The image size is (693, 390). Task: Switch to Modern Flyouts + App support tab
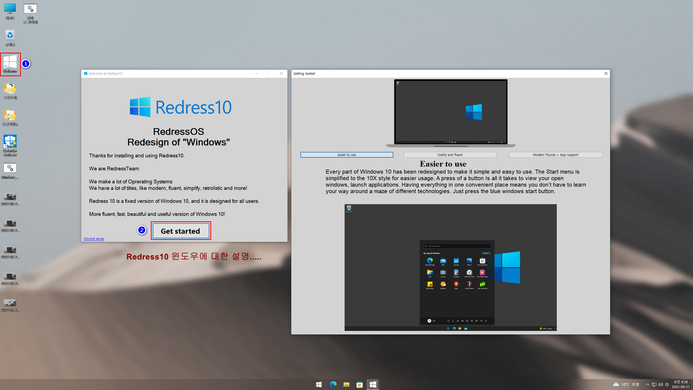click(x=555, y=155)
